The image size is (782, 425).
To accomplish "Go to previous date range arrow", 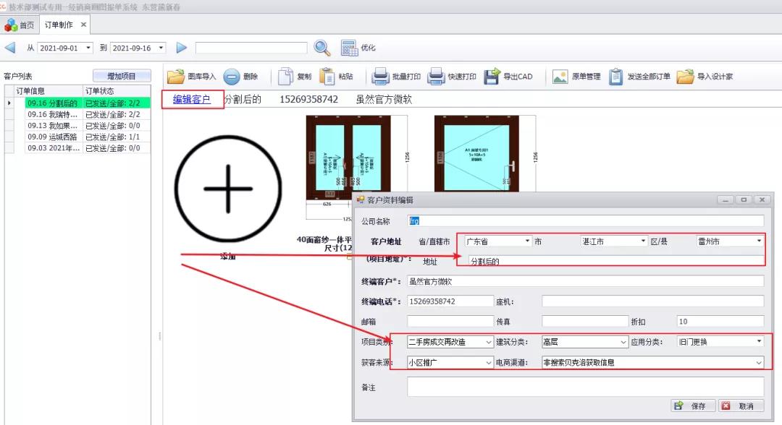I will coord(10,48).
